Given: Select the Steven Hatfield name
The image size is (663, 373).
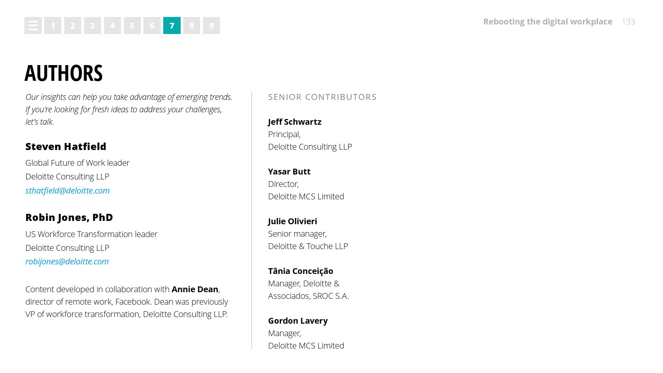Looking at the screenshot, I should [x=66, y=147].
